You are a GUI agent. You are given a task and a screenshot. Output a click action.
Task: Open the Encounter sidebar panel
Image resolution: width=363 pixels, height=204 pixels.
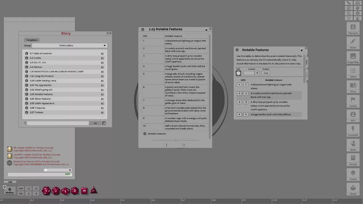coord(353,131)
